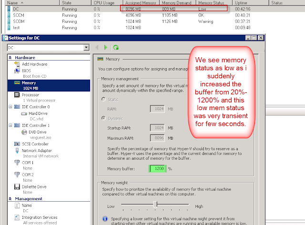Click the static RAM field

[157, 109]
